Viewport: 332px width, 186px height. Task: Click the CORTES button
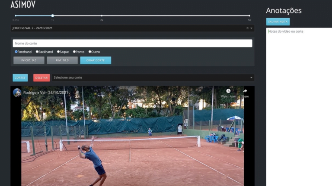(x=20, y=77)
